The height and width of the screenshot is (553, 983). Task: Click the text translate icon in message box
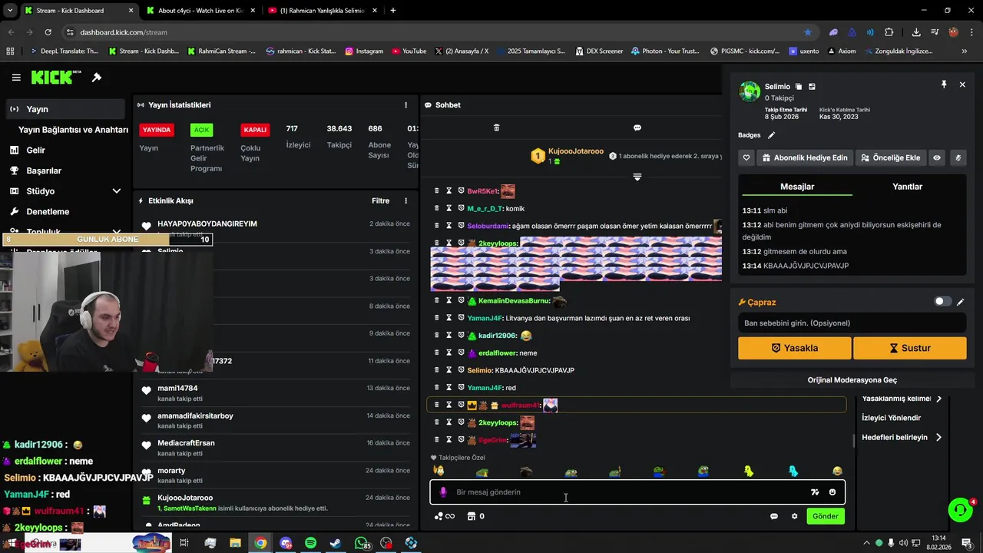tap(815, 492)
